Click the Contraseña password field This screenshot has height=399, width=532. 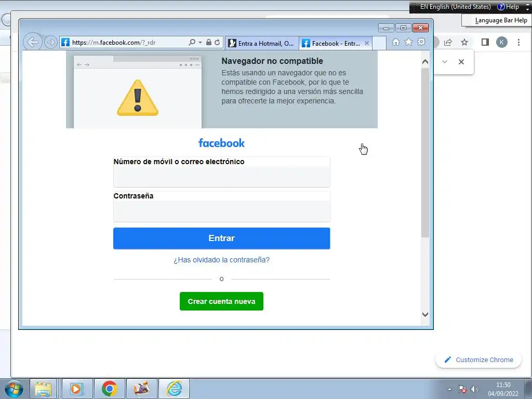pyautogui.click(x=221, y=211)
